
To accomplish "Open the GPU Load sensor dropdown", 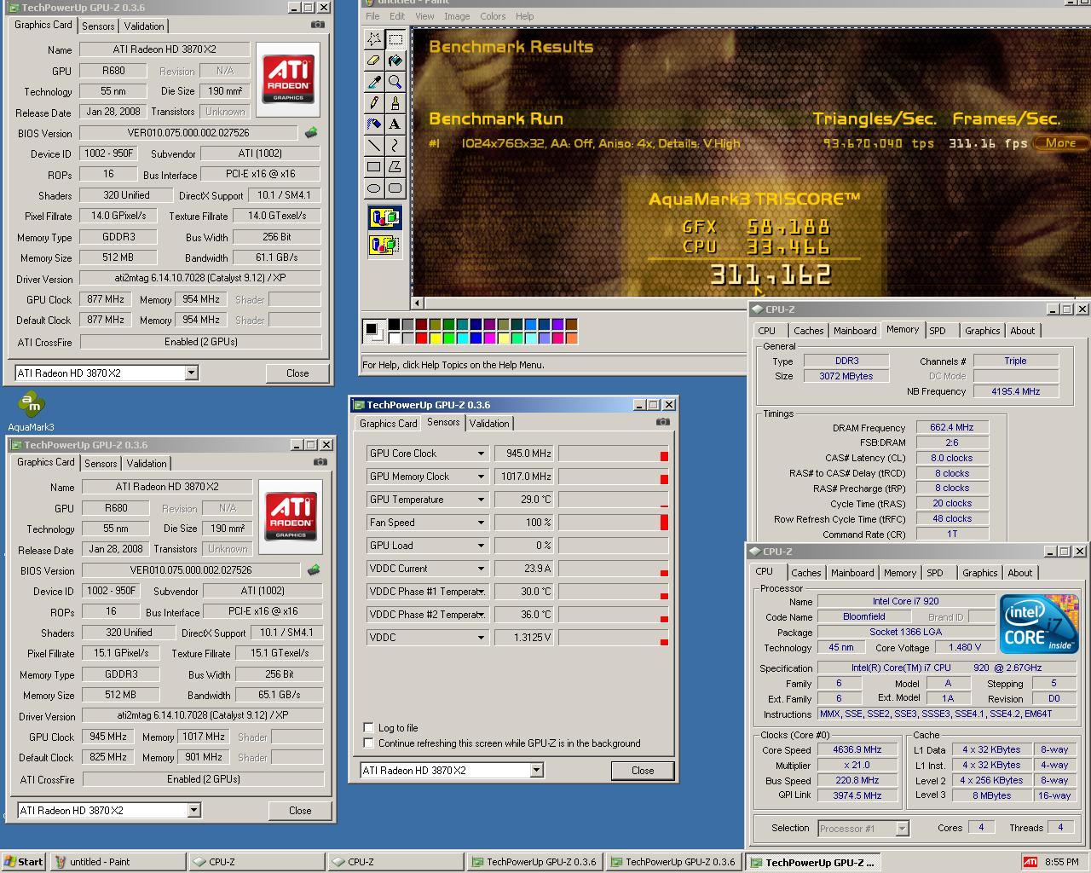I will (481, 546).
